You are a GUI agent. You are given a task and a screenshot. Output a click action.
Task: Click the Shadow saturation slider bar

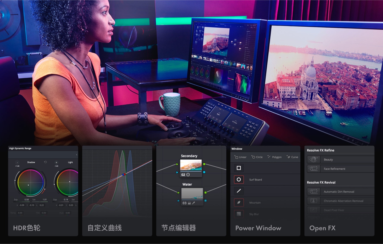[x=40, y=202]
